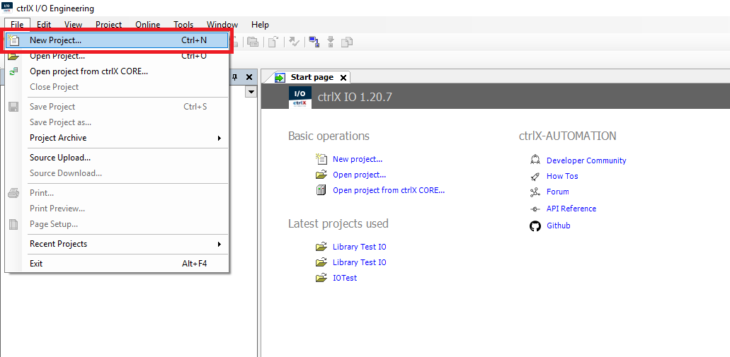Click the API Reference icon
The height and width of the screenshot is (357, 730).
535,209
